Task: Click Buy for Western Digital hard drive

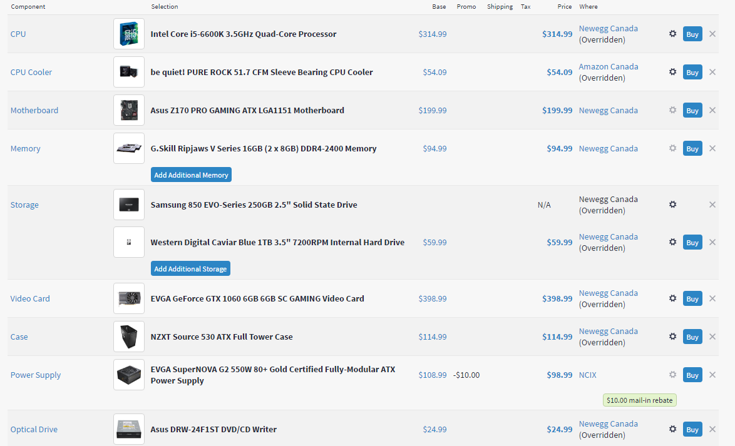Action: [x=692, y=241]
